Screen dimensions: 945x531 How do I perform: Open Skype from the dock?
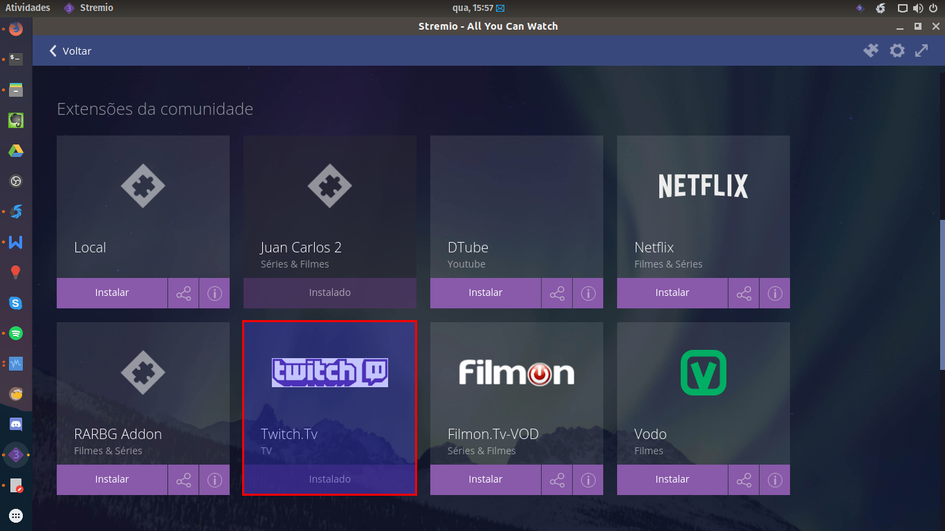(x=16, y=303)
